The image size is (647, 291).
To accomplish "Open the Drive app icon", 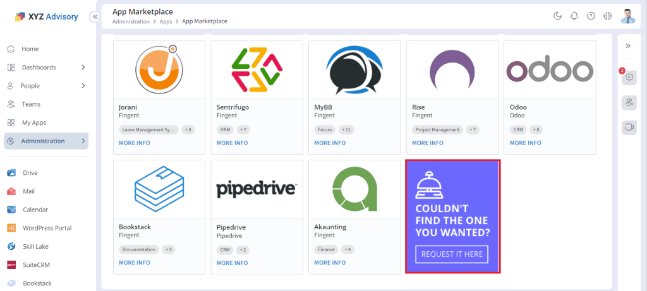I will pyautogui.click(x=11, y=173).
